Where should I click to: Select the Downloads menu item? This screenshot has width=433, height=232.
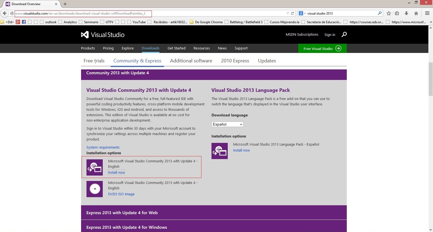pos(150,48)
